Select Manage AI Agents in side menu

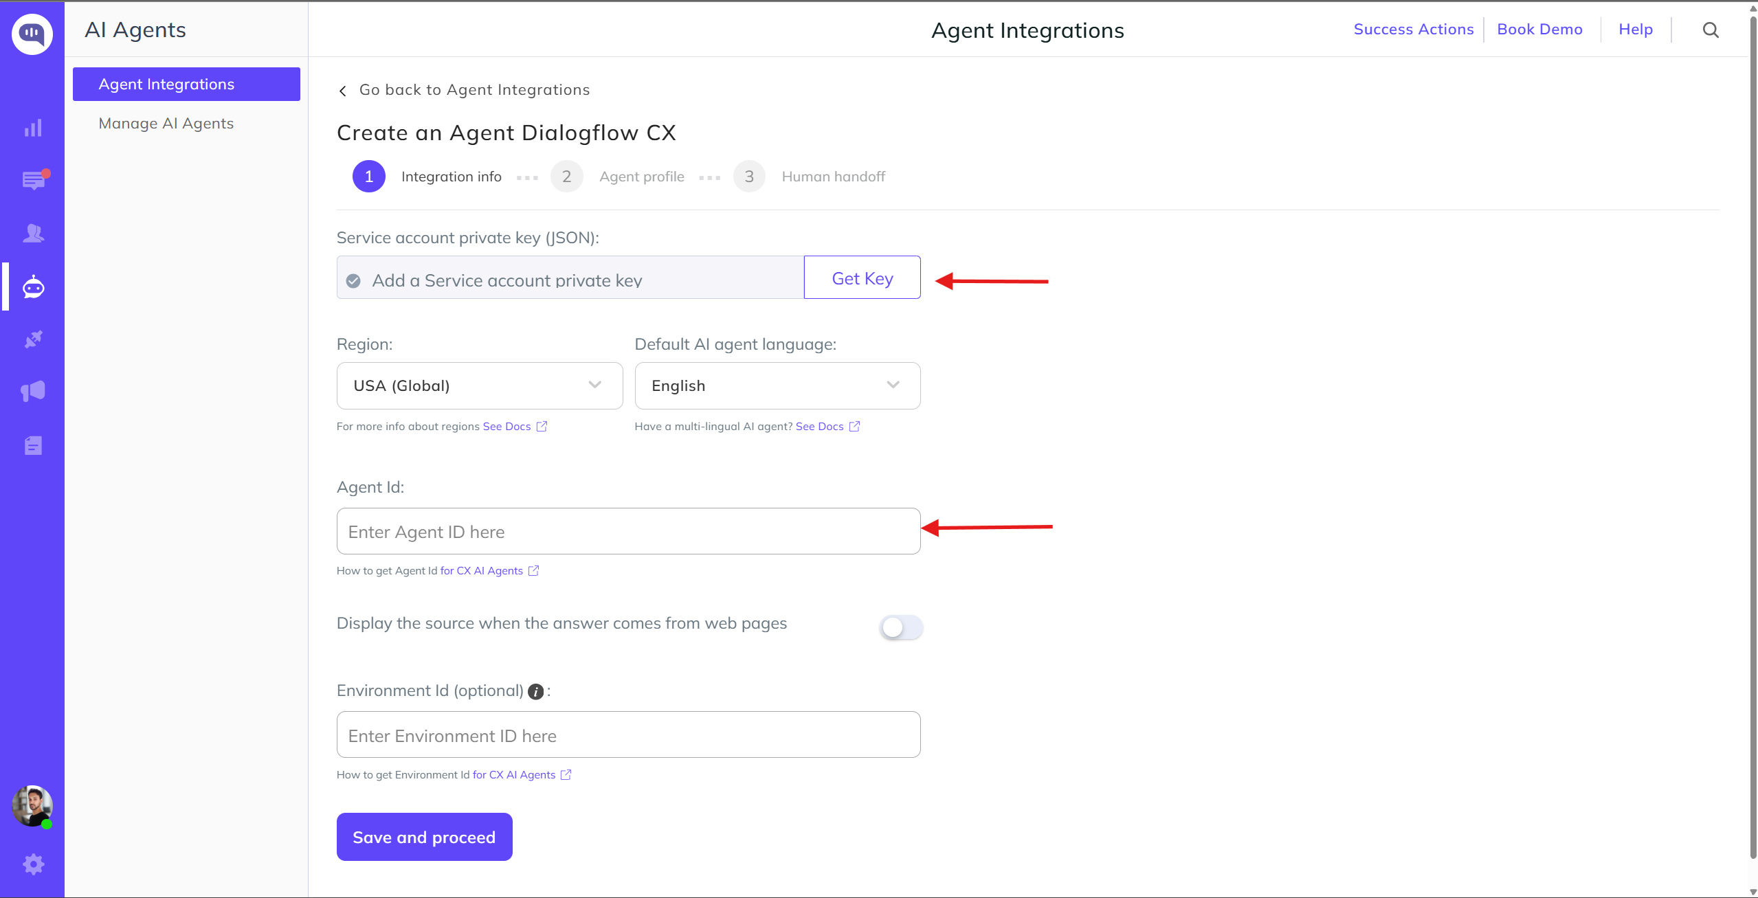166,123
